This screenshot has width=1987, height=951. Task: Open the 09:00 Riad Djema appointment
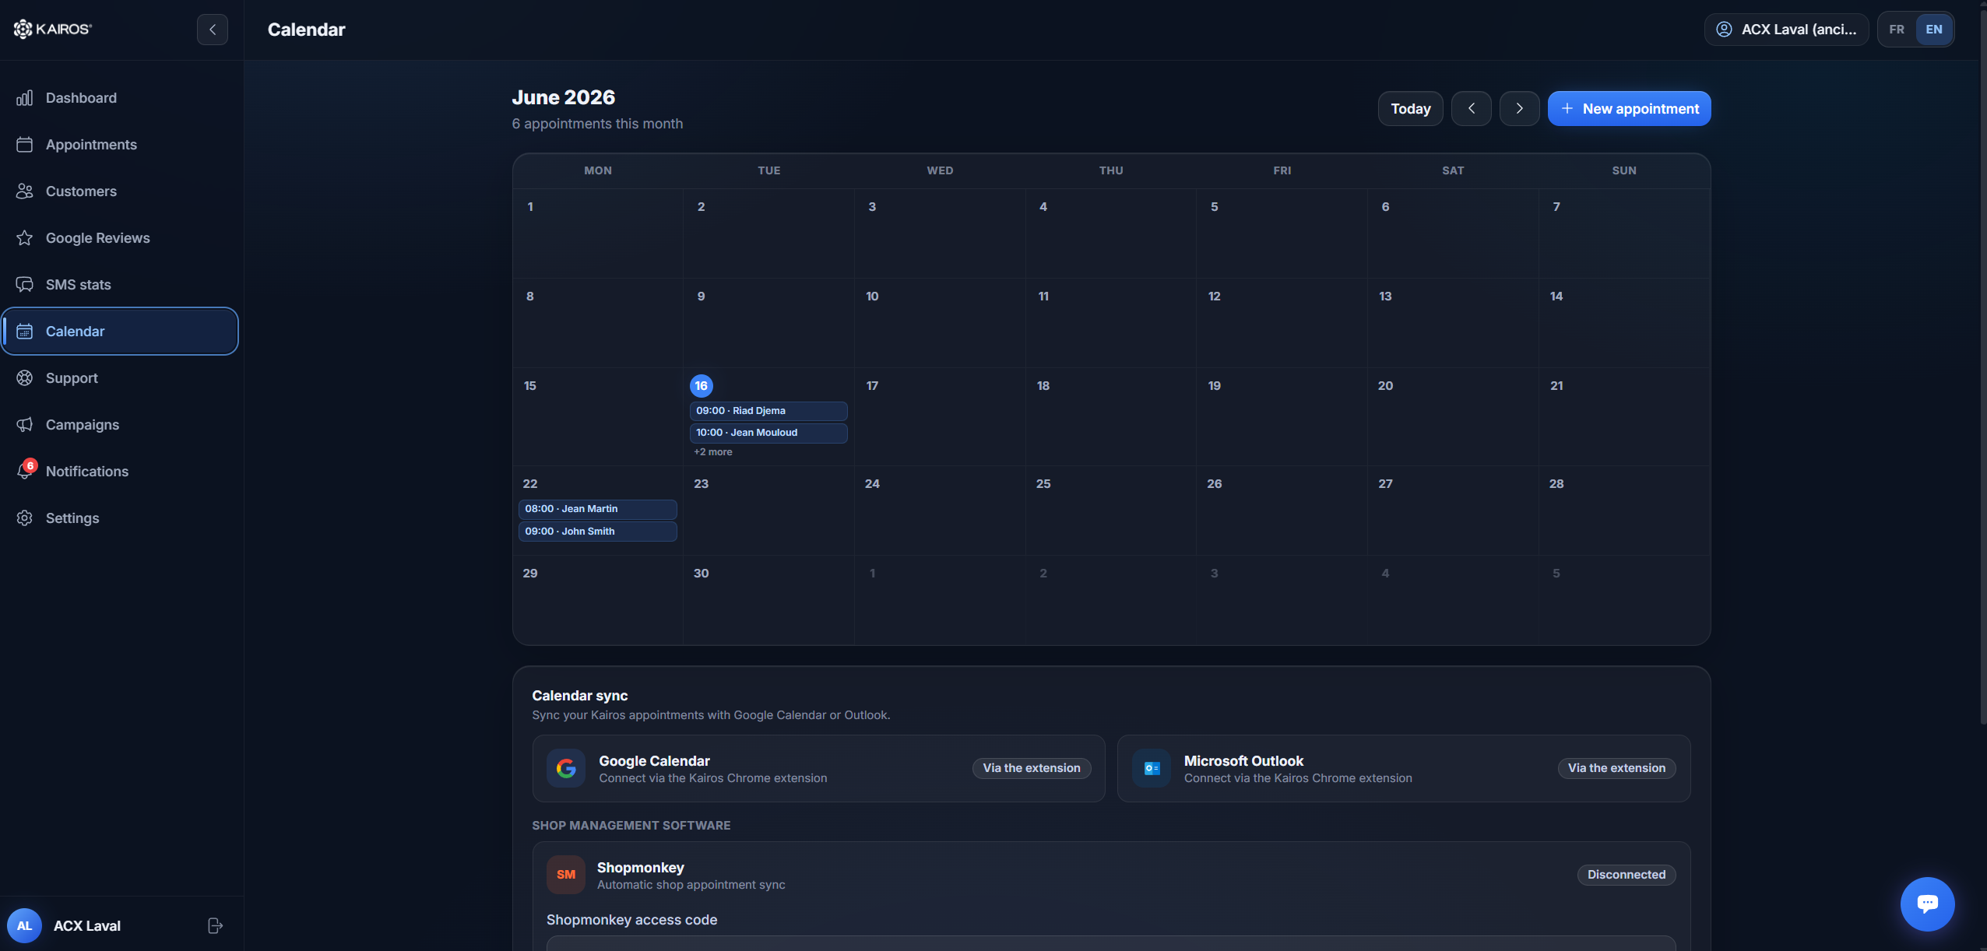(x=768, y=411)
